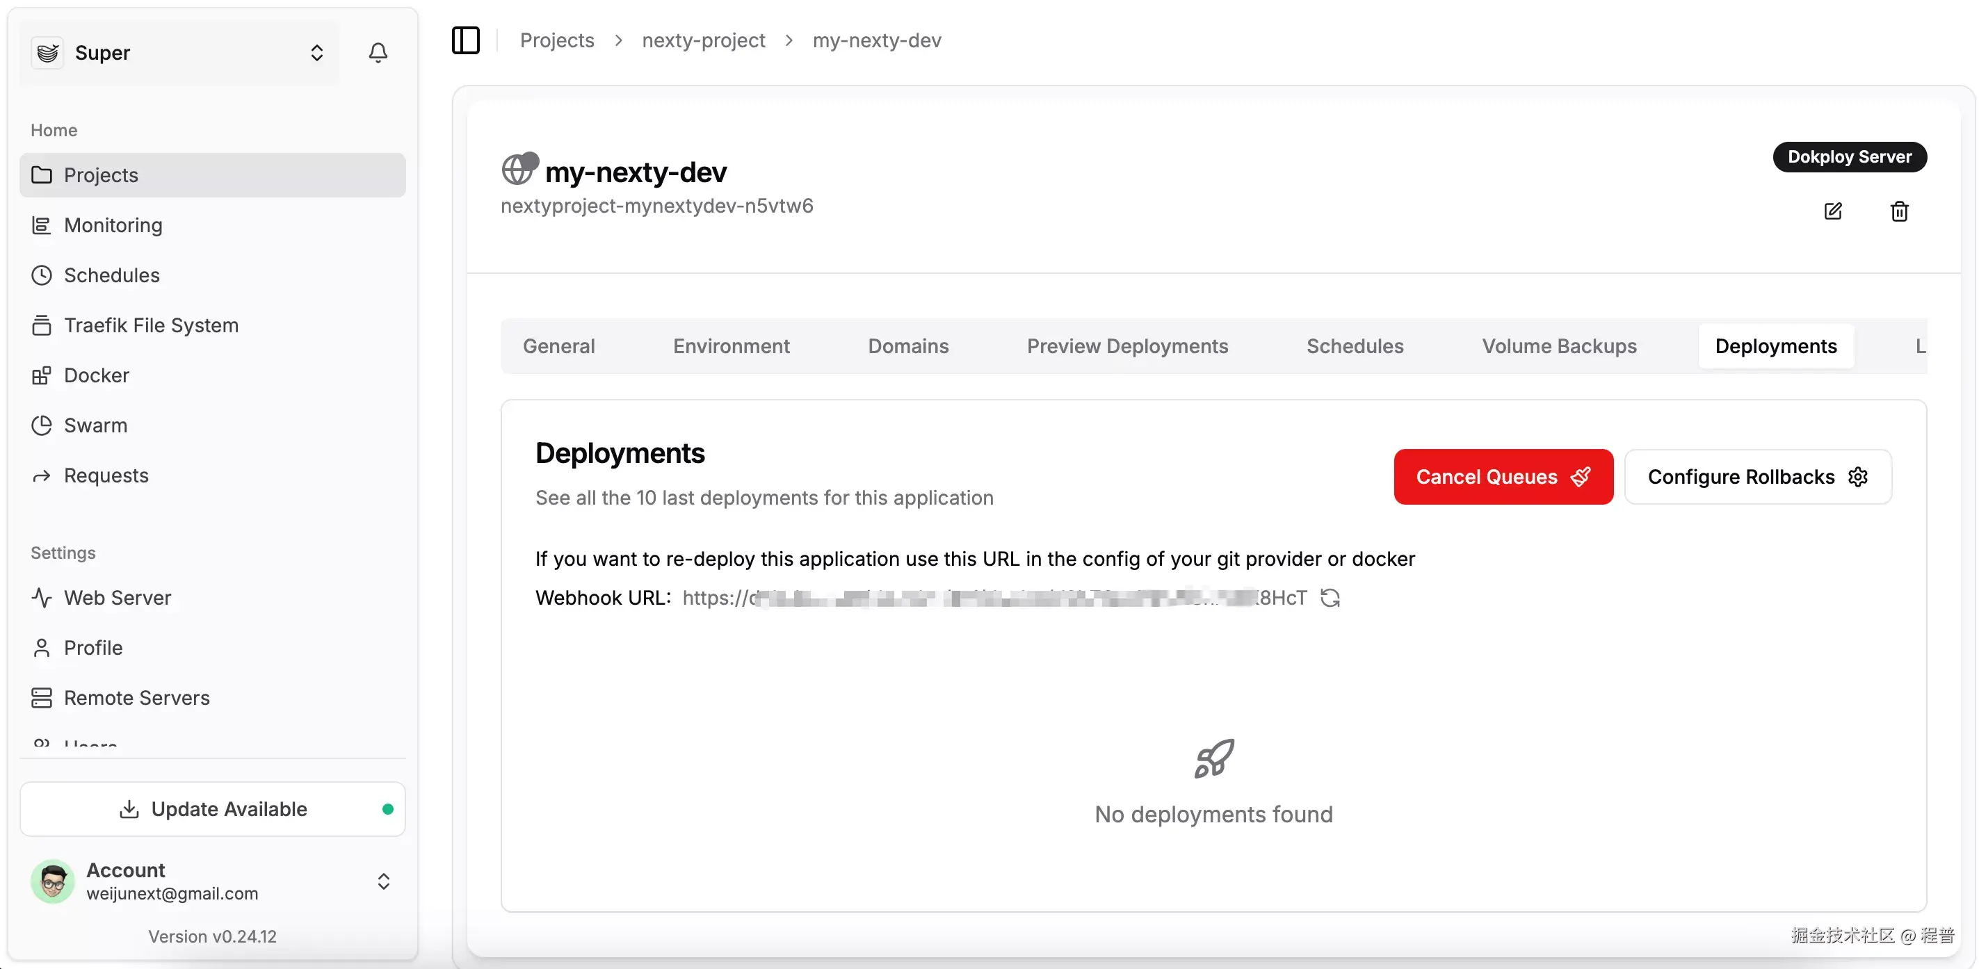Open Web Server settings
This screenshot has width=1979, height=969.
pyautogui.click(x=118, y=597)
